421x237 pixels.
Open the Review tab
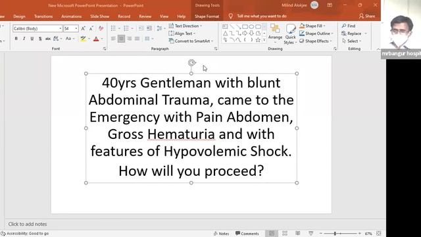pyautogui.click(x=145, y=16)
